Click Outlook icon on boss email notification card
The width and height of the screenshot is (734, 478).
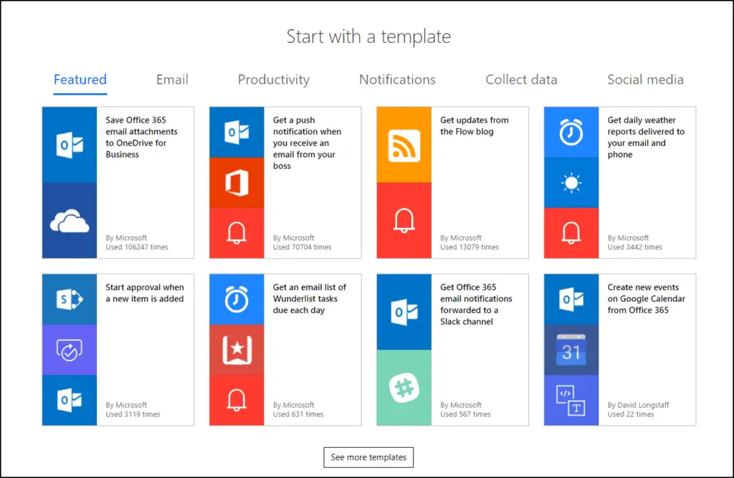point(237,133)
